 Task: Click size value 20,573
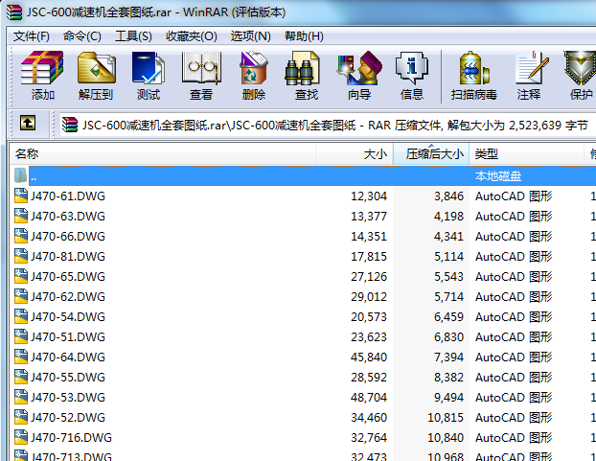coord(369,317)
